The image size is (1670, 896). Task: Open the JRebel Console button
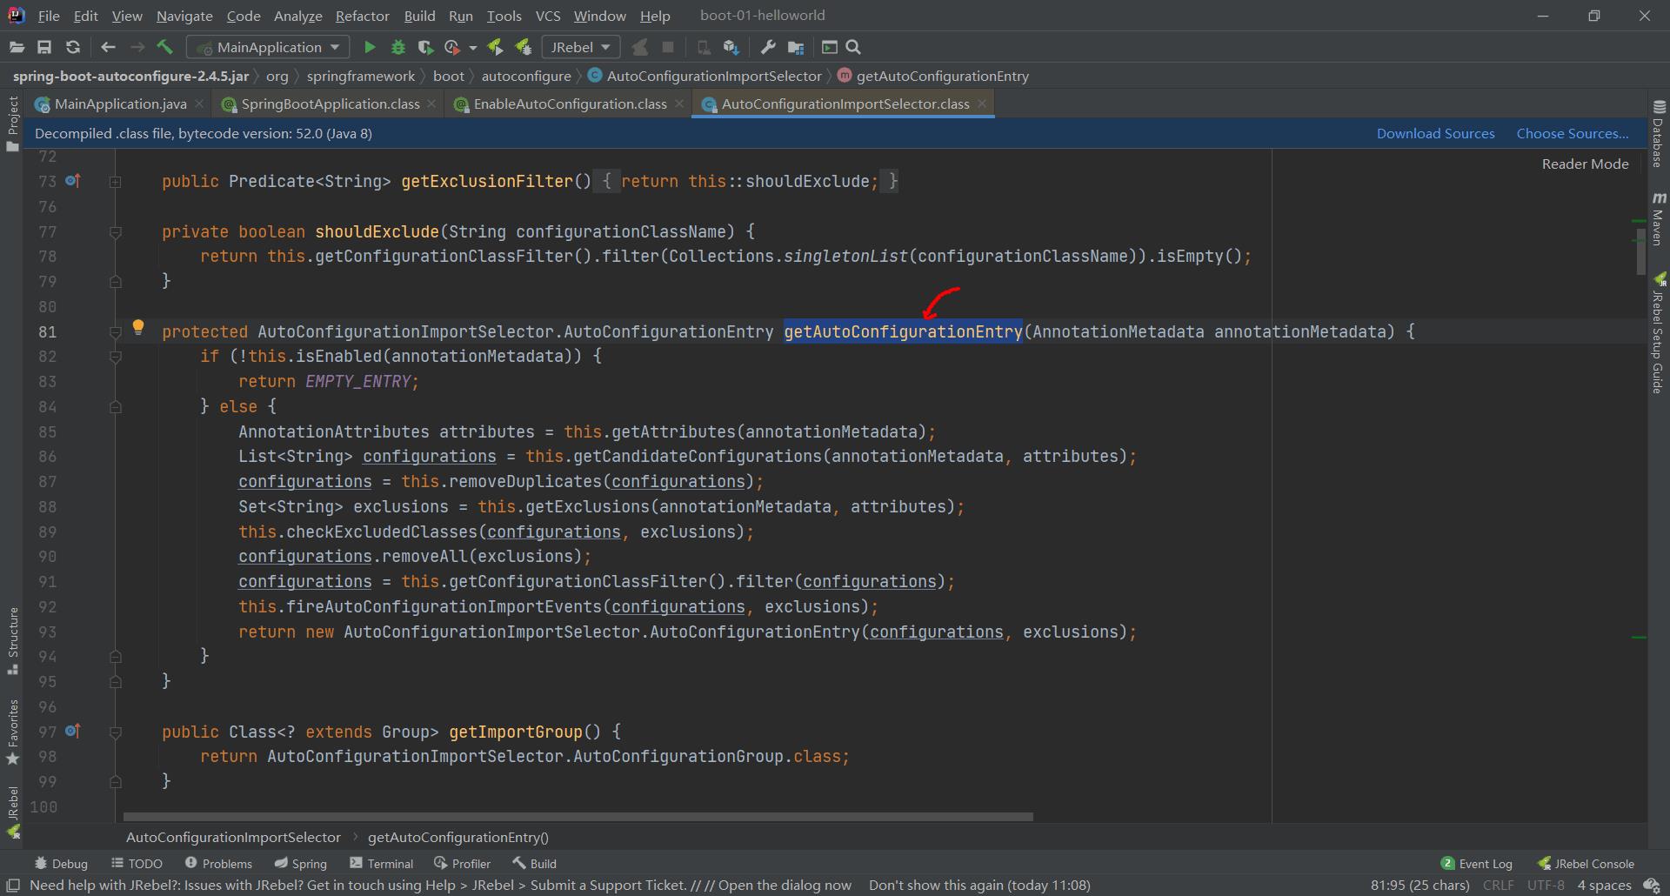(1586, 863)
